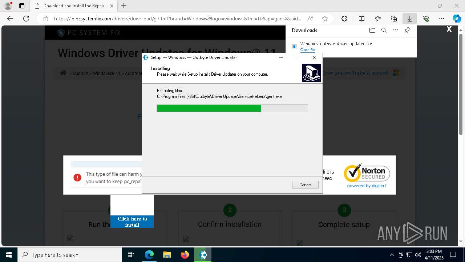Open Firefox from taskbar
The width and height of the screenshot is (465, 262).
click(x=185, y=255)
